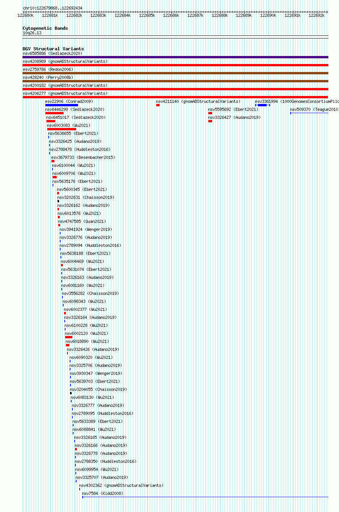
Task: Select the nsv6018890 (Wu2021) label
Action: (87, 341)
